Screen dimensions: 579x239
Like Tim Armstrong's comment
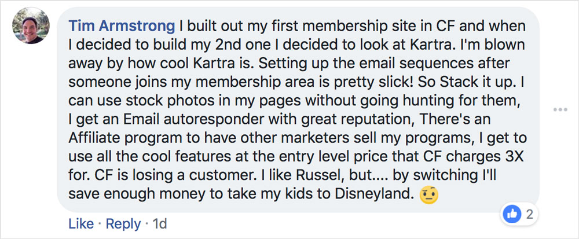click(x=80, y=223)
